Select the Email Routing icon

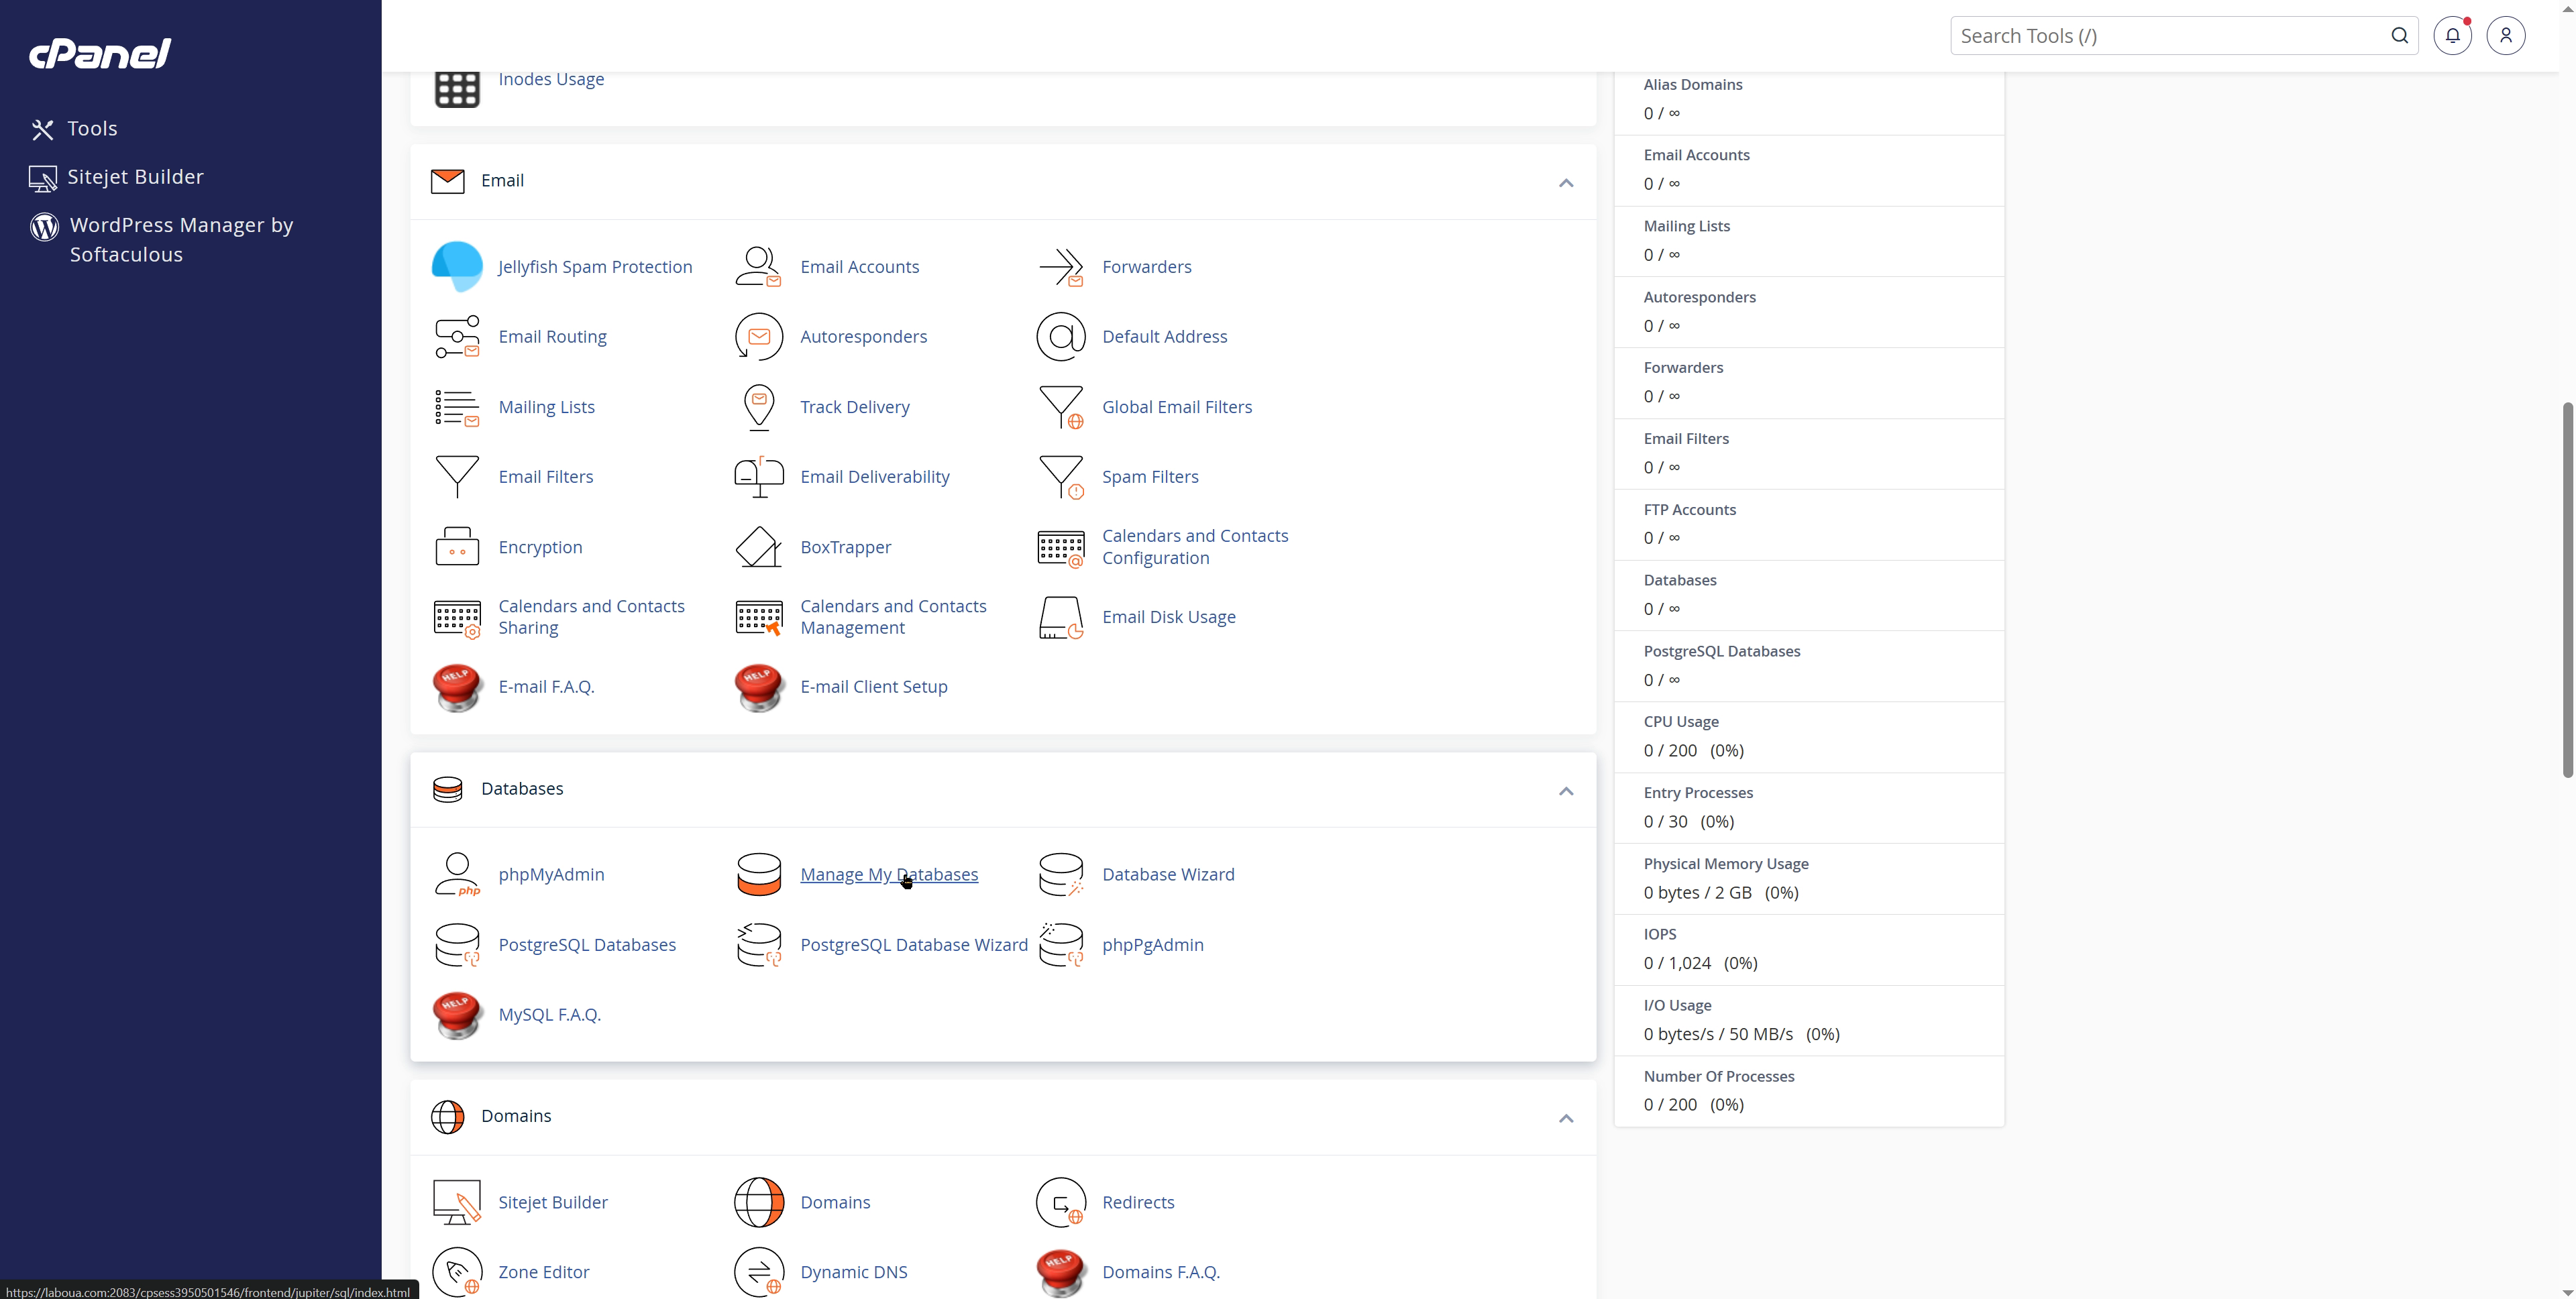(x=457, y=337)
